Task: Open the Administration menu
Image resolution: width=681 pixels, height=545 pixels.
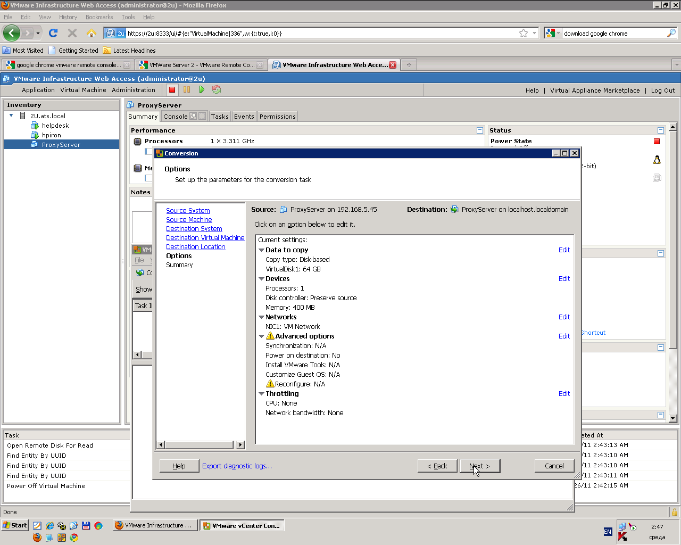Action: tap(134, 90)
